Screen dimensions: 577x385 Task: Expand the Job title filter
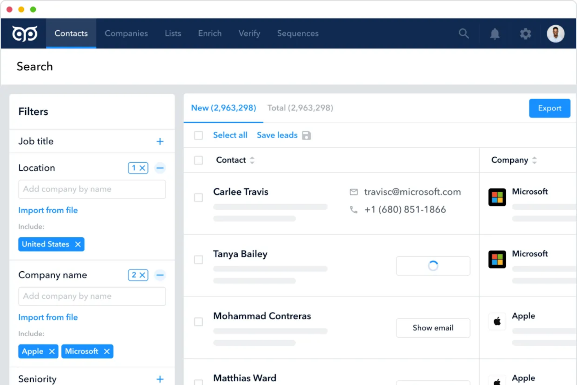[160, 141]
